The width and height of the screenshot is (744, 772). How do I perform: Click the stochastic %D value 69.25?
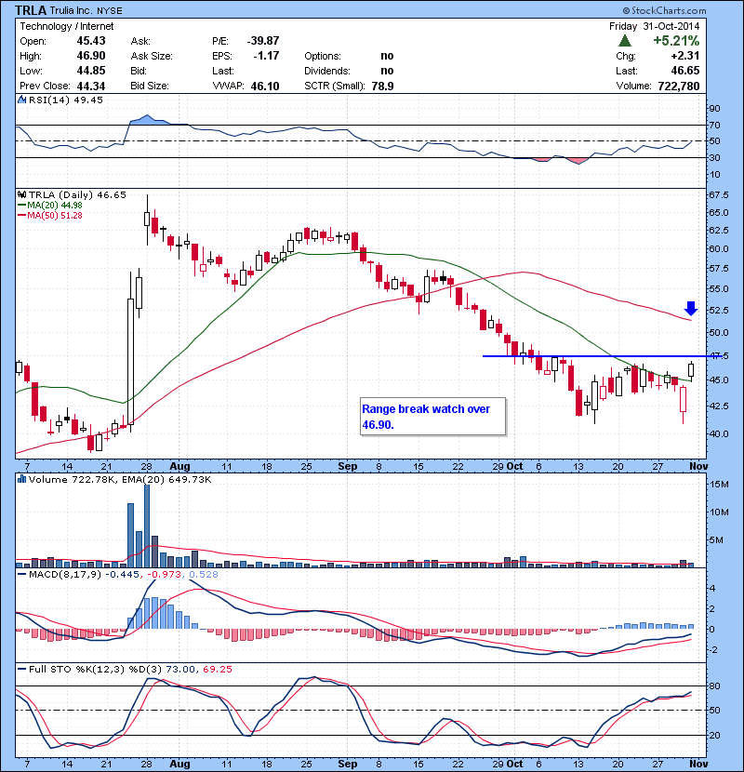point(217,670)
